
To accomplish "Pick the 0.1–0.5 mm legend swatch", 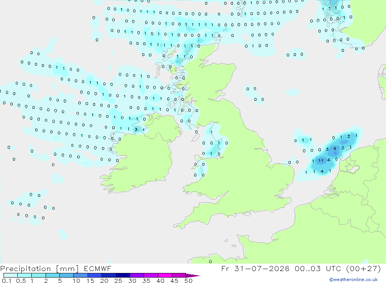I will [10, 275].
